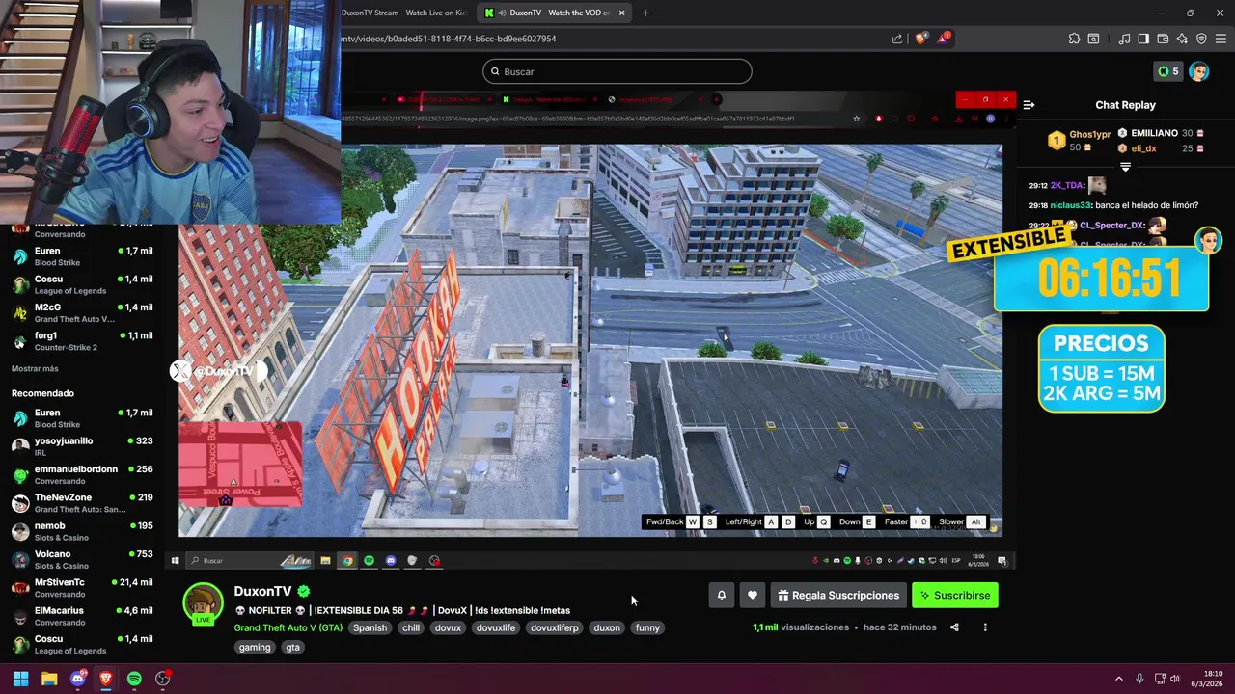This screenshot has height=694, width=1235.
Task: Open the tab search icon in toolbar
Action: [1093, 39]
